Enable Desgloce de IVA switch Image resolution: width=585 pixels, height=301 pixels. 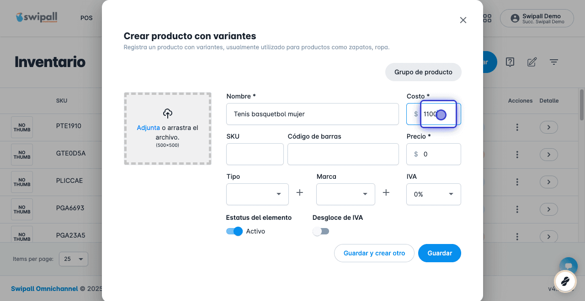[321, 231]
